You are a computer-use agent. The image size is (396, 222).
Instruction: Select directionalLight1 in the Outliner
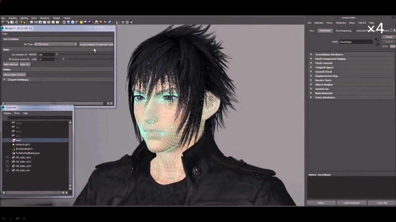[x=24, y=149]
